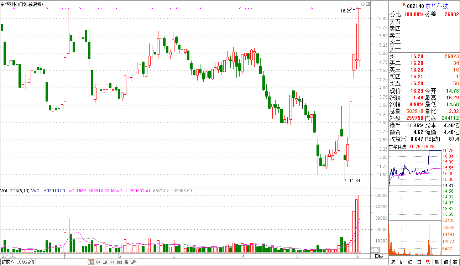
Task: Click the 内盘 value 244112
Action: point(450,118)
